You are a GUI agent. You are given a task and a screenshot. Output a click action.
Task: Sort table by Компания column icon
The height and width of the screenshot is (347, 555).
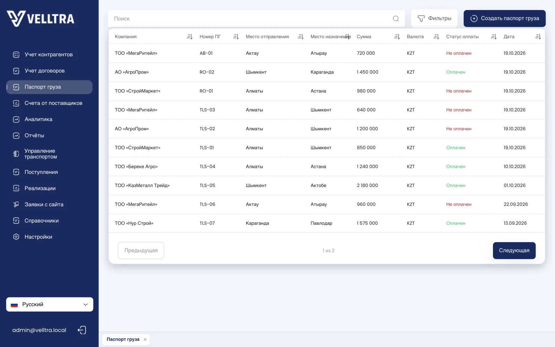pos(189,36)
